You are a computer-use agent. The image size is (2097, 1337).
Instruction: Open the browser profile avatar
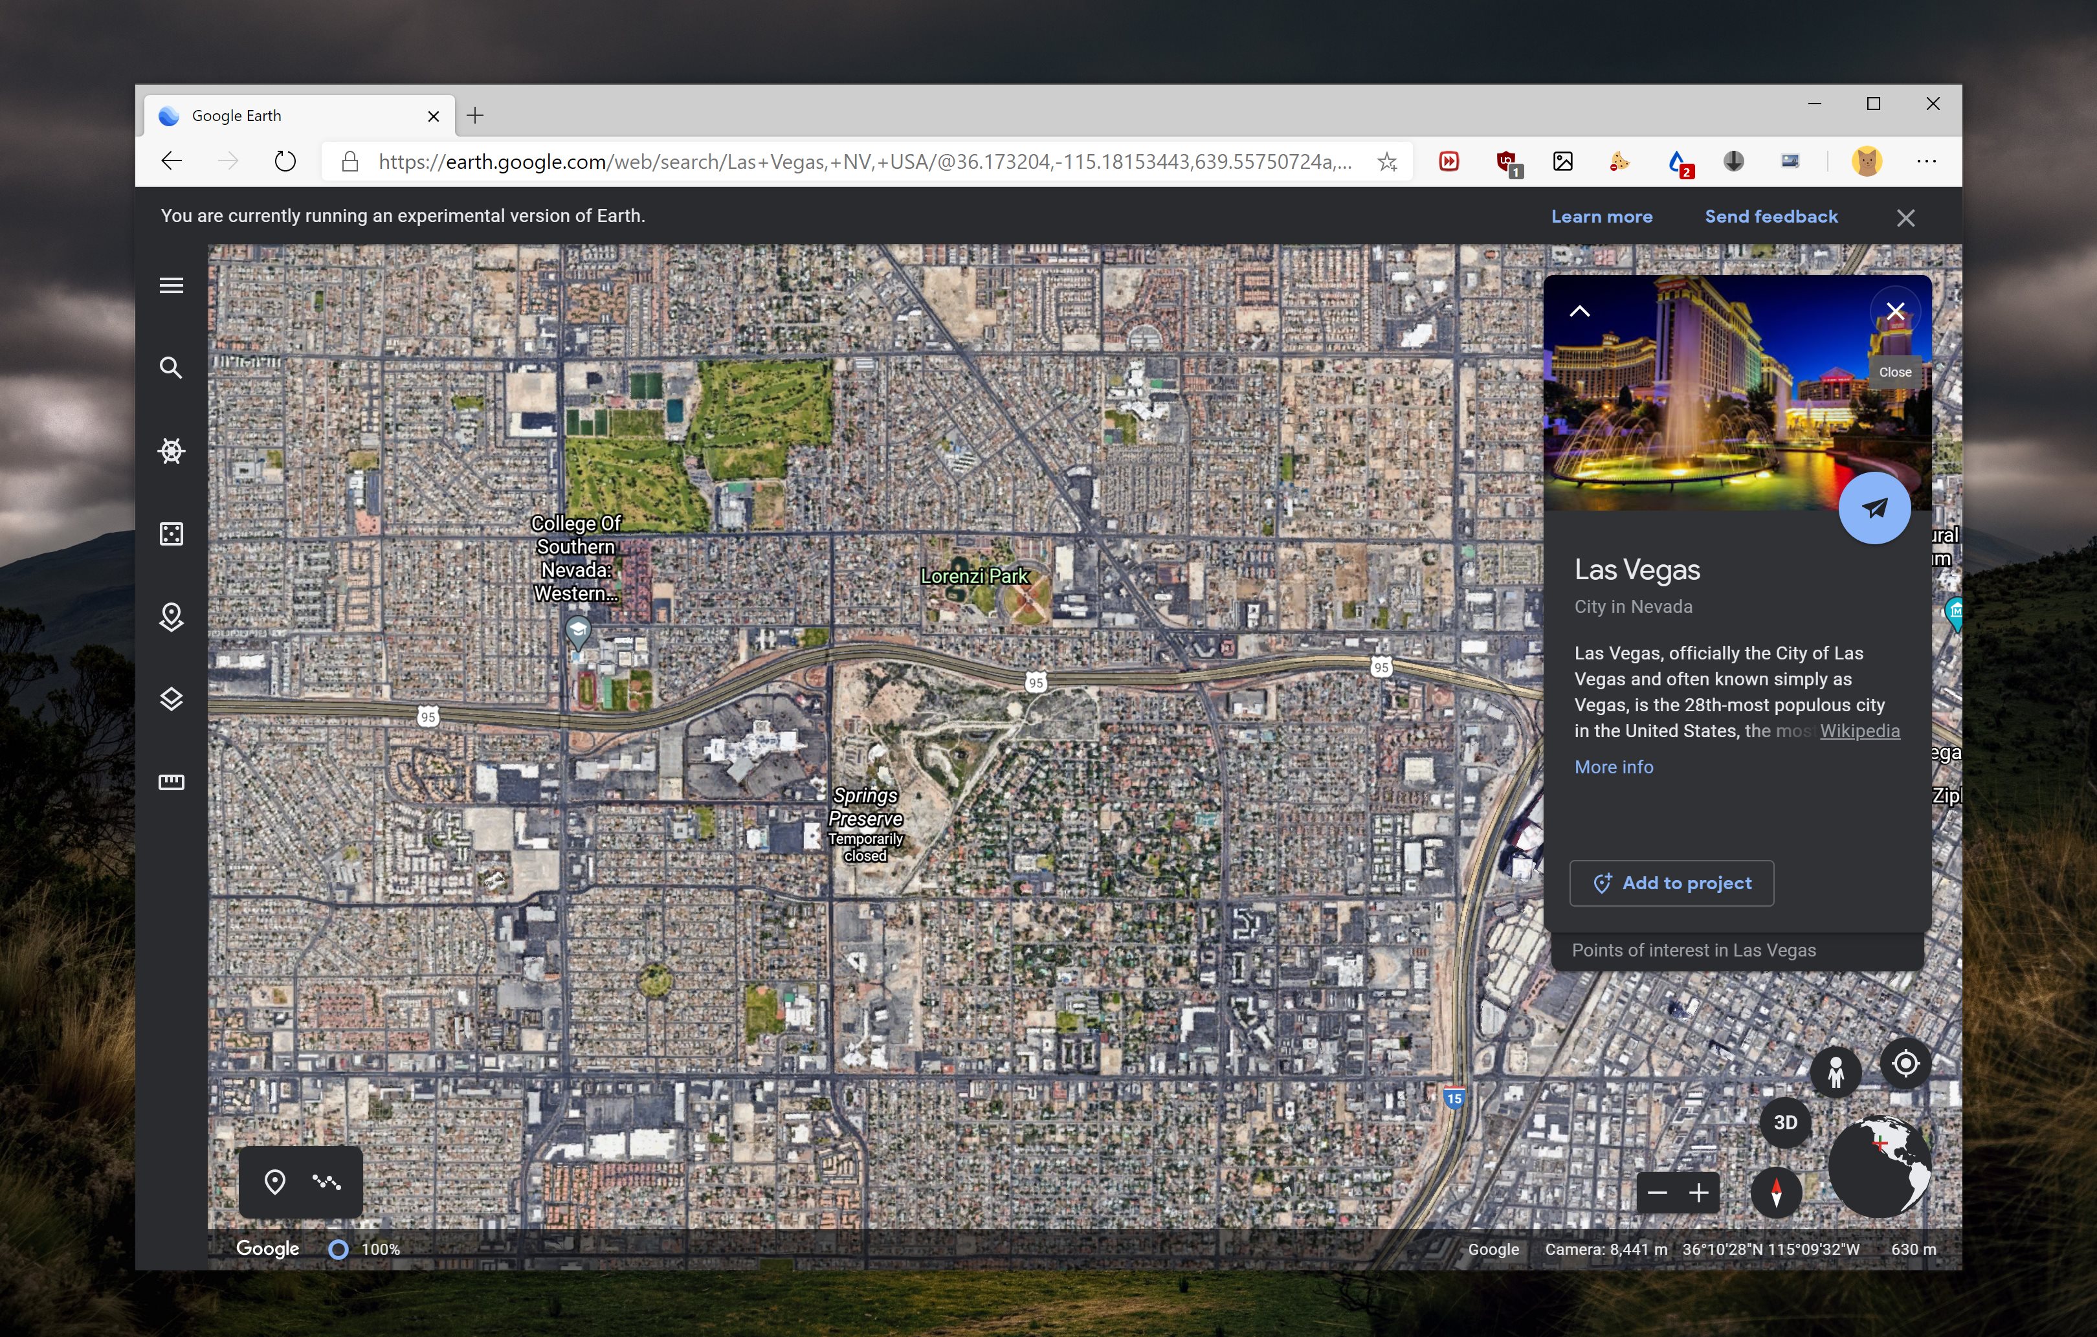(1866, 161)
